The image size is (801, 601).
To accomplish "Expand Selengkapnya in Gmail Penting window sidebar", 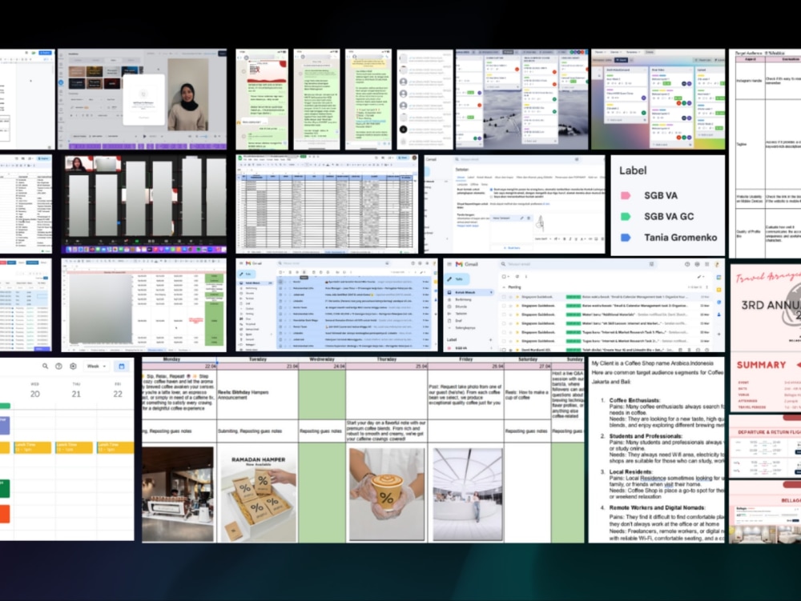I will click(465, 328).
